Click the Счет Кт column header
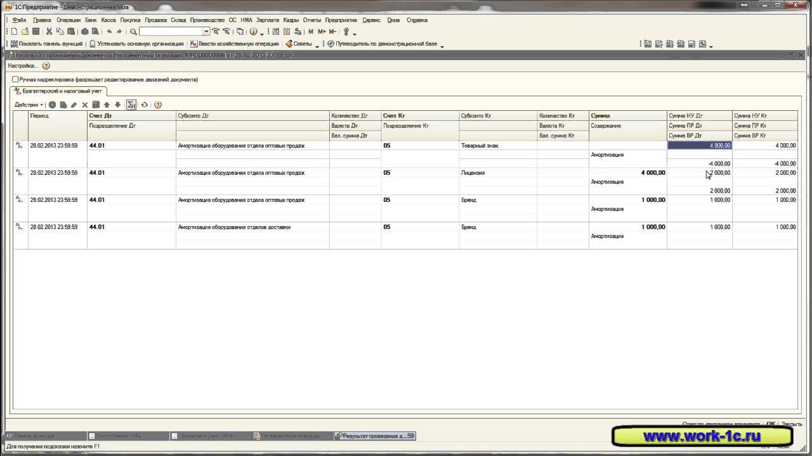 pos(421,116)
